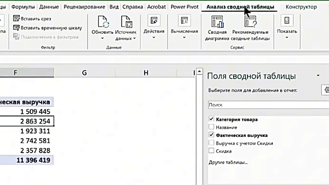Click the Другие таблицы... link
329x185 pixels.
coord(228,162)
